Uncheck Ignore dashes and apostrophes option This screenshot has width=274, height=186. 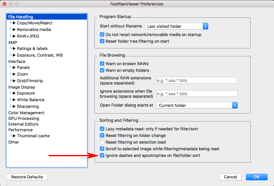[x=102, y=156]
